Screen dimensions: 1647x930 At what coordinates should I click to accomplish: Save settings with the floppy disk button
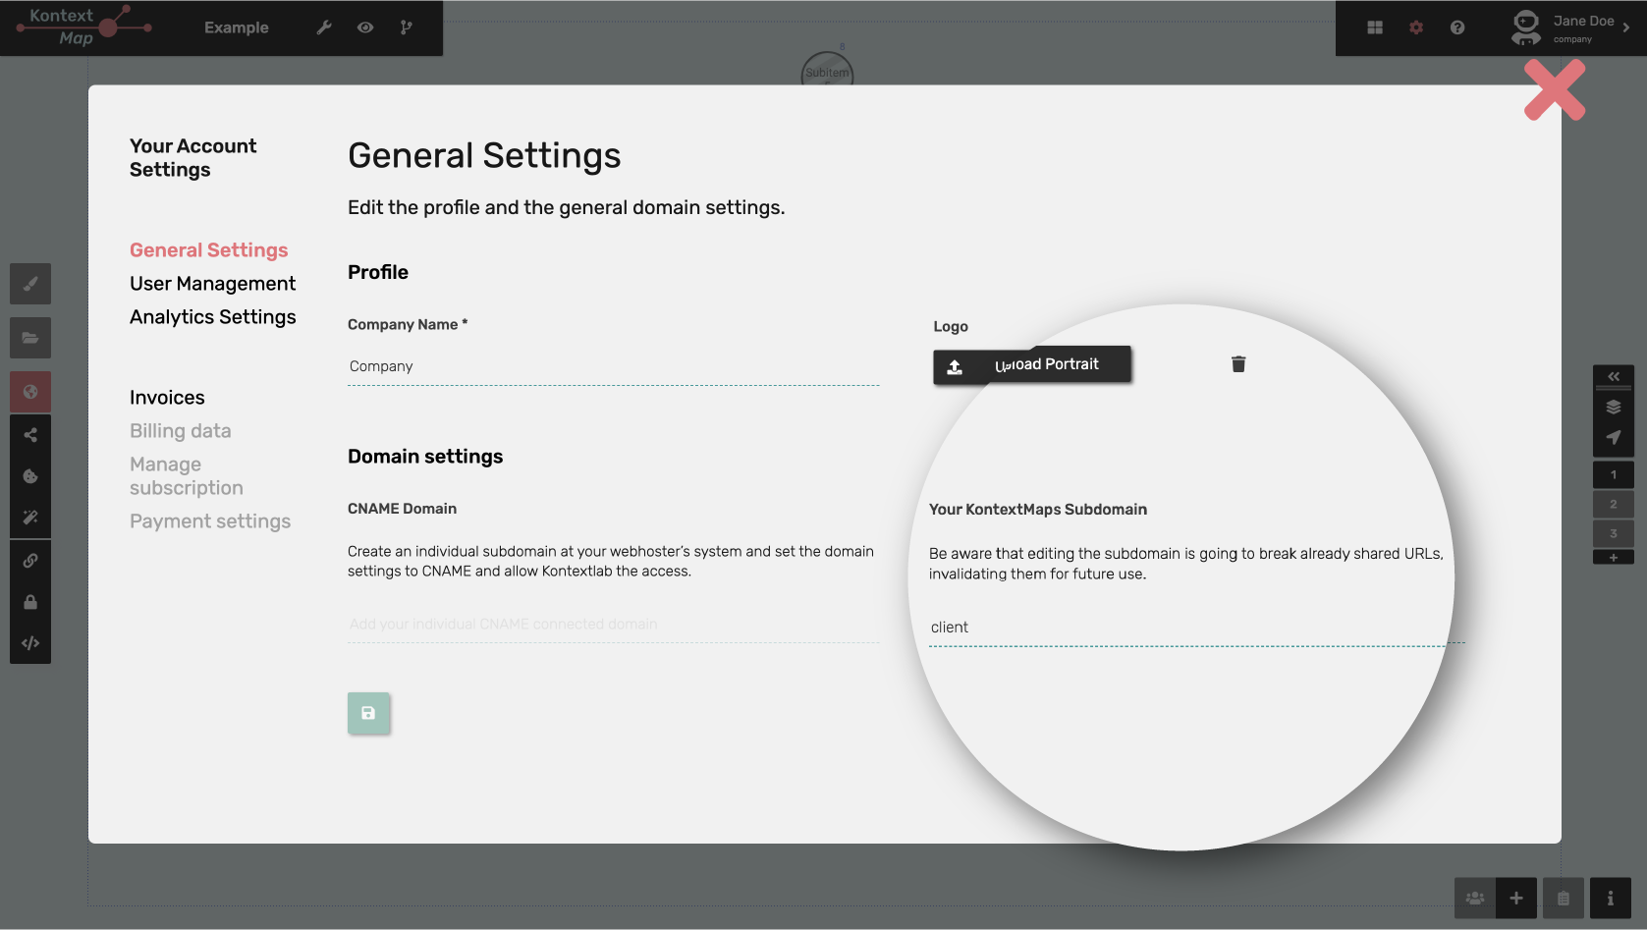point(368,713)
